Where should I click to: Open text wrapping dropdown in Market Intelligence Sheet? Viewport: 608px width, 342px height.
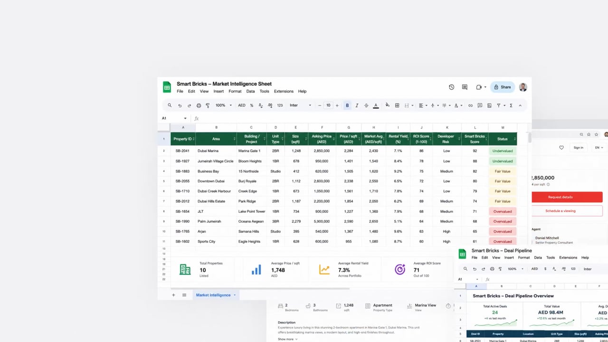point(446,105)
